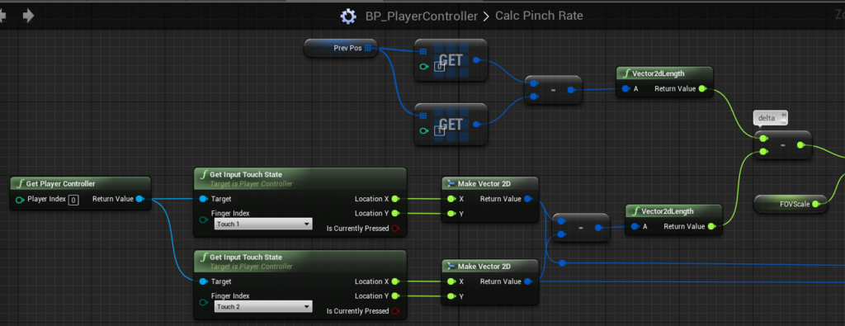
Task: Click the back navigation arrow
Action: 2,16
